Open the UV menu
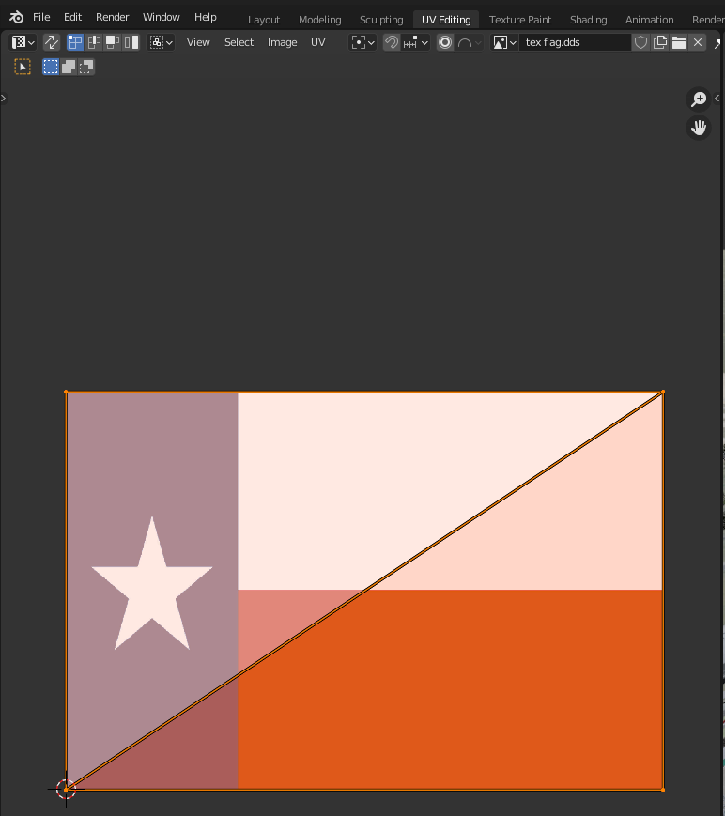Viewport: 725px width, 816px height. [x=318, y=42]
